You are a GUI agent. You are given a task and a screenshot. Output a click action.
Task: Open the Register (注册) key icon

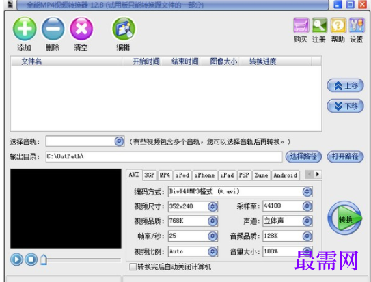pyautogui.click(x=320, y=25)
